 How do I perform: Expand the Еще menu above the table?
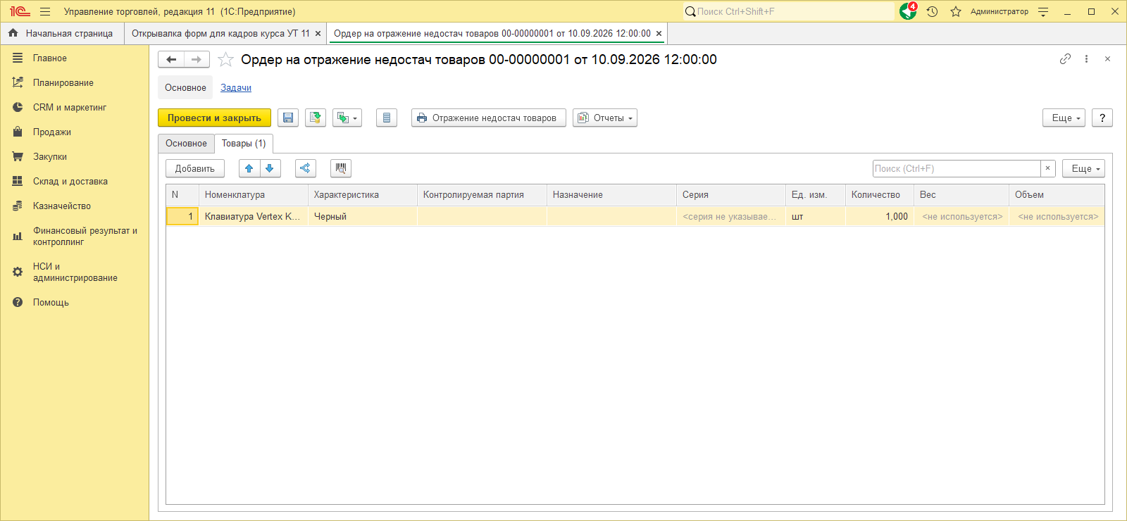click(1083, 169)
